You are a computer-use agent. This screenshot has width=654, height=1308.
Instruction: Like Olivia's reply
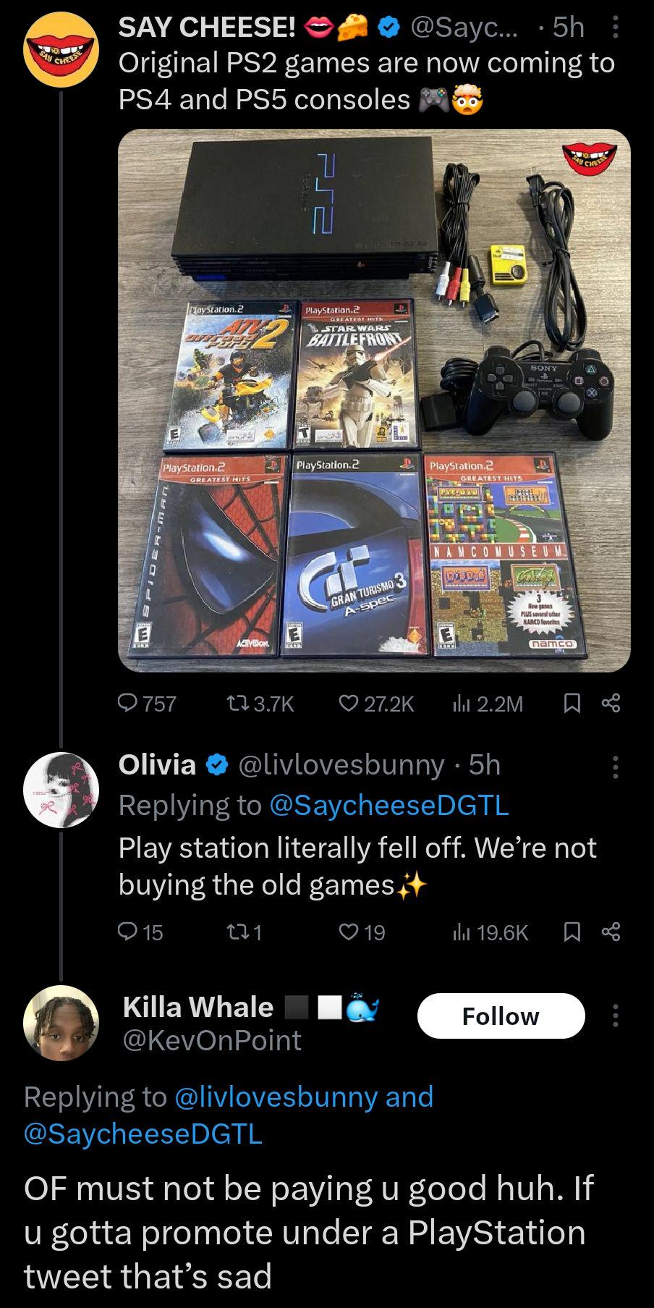(349, 932)
